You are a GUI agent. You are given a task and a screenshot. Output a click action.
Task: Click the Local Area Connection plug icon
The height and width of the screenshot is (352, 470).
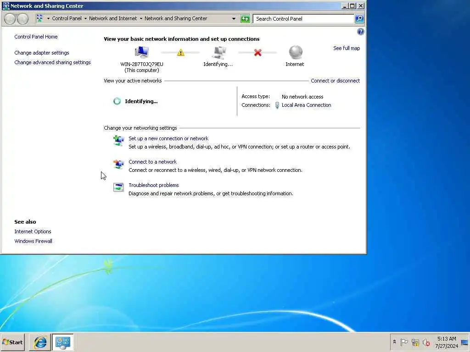coord(277,105)
